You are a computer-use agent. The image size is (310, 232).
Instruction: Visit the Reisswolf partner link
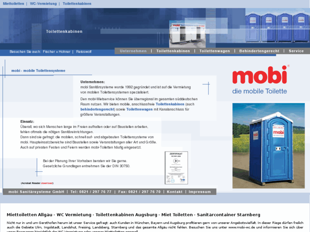click(84, 52)
